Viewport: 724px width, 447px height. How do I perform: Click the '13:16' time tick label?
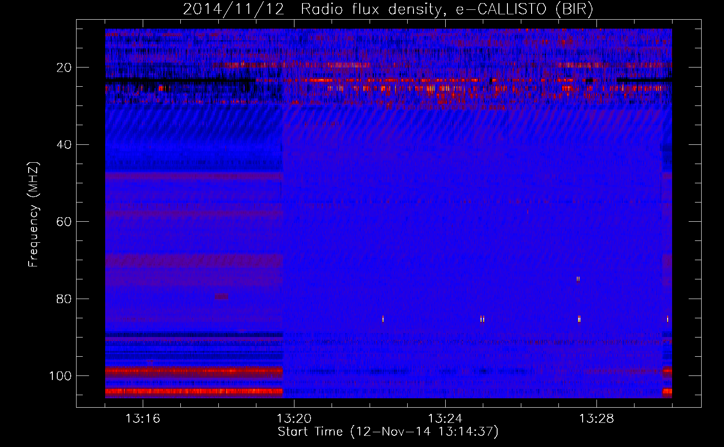[x=143, y=419]
